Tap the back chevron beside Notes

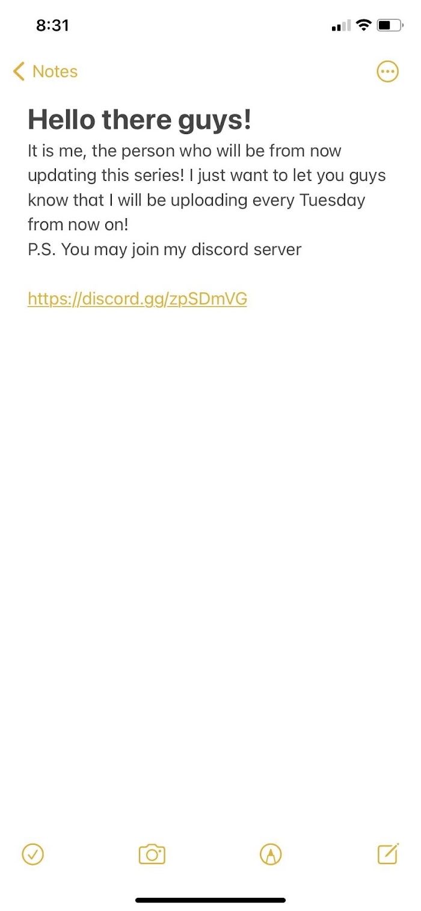pos(19,72)
